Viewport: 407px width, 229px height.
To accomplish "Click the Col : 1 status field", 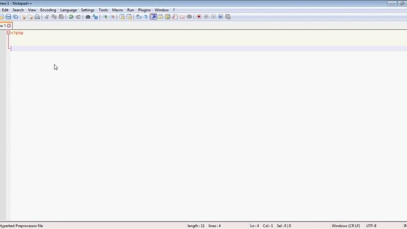I will click(x=268, y=226).
